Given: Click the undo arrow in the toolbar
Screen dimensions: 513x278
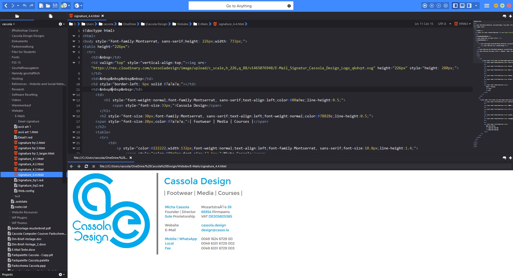Looking at the screenshot, I should [x=25, y=6].
